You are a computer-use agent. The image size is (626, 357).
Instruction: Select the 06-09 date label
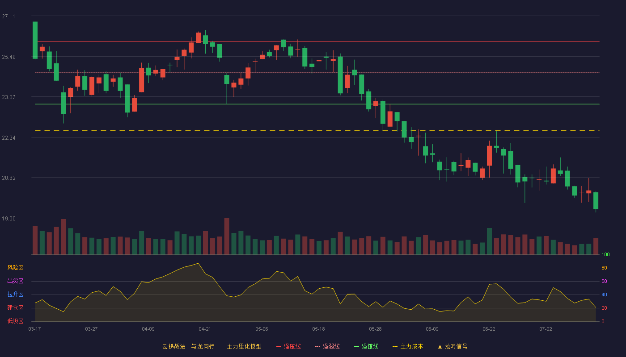click(432, 329)
